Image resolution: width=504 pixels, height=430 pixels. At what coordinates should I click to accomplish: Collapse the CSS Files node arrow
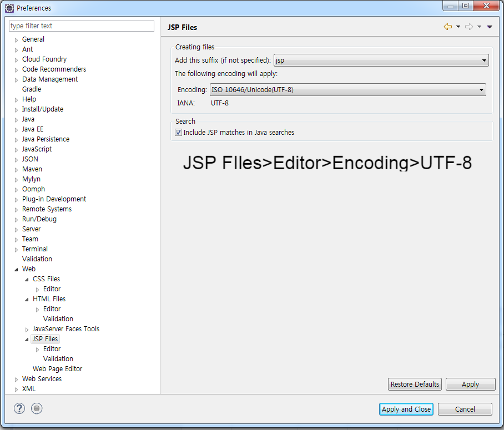point(27,280)
